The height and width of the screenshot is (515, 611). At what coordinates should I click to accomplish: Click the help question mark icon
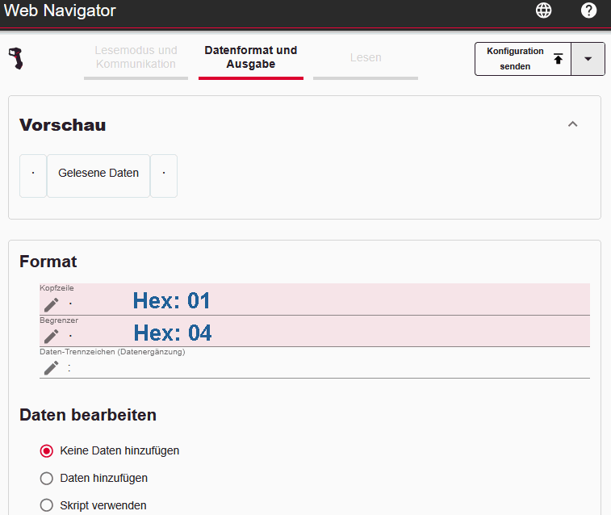click(589, 10)
